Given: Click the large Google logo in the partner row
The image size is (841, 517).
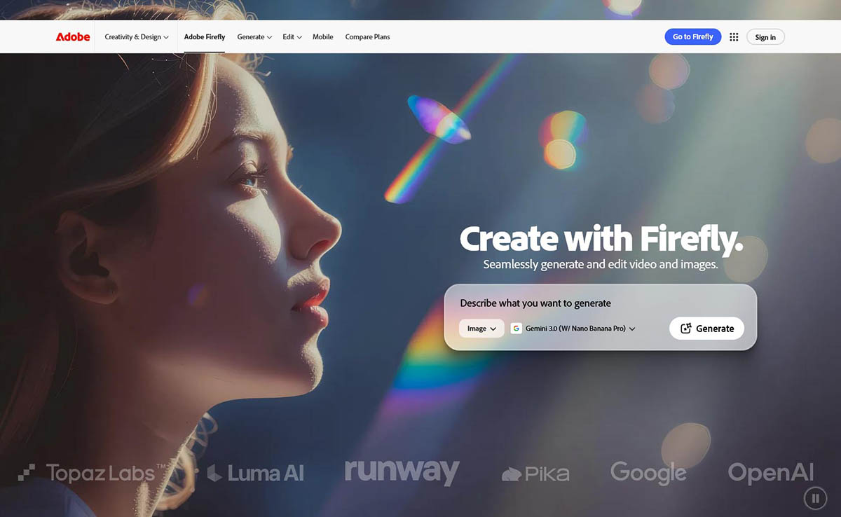Looking at the screenshot, I should point(648,473).
